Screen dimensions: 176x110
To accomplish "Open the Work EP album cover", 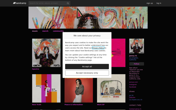I will point(111,88).
